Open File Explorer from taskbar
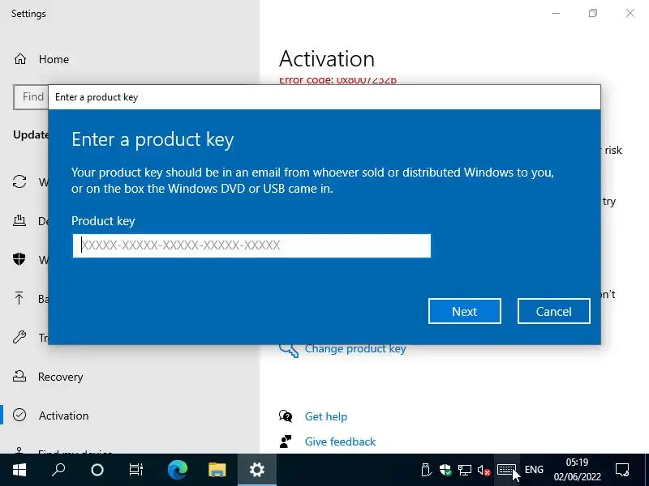 (x=217, y=470)
